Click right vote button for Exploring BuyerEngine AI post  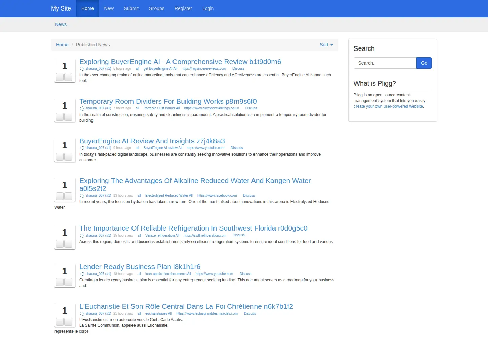(x=68, y=77)
